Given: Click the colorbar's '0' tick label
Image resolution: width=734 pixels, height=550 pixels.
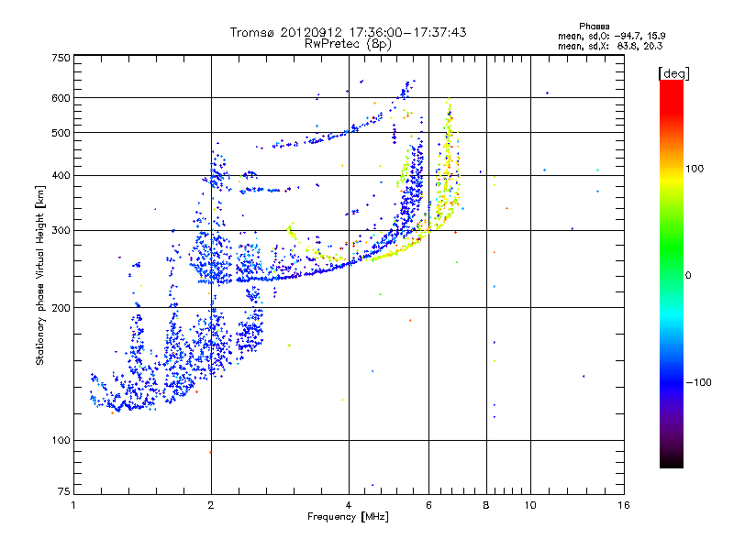Looking at the screenshot, I should click(x=688, y=275).
